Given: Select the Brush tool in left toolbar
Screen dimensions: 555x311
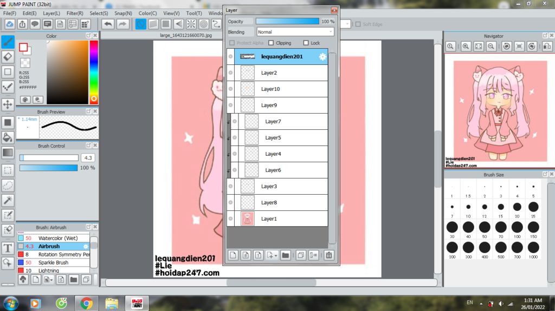Looking at the screenshot, I should point(8,42).
